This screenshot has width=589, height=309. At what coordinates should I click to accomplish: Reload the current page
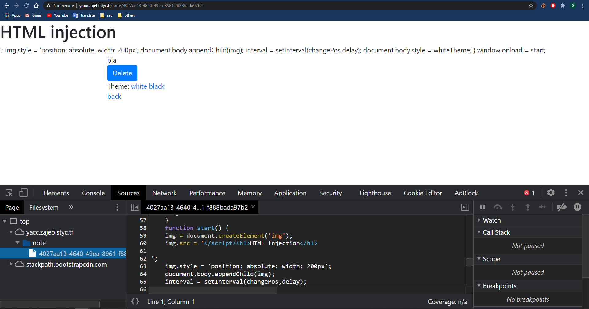click(x=26, y=6)
